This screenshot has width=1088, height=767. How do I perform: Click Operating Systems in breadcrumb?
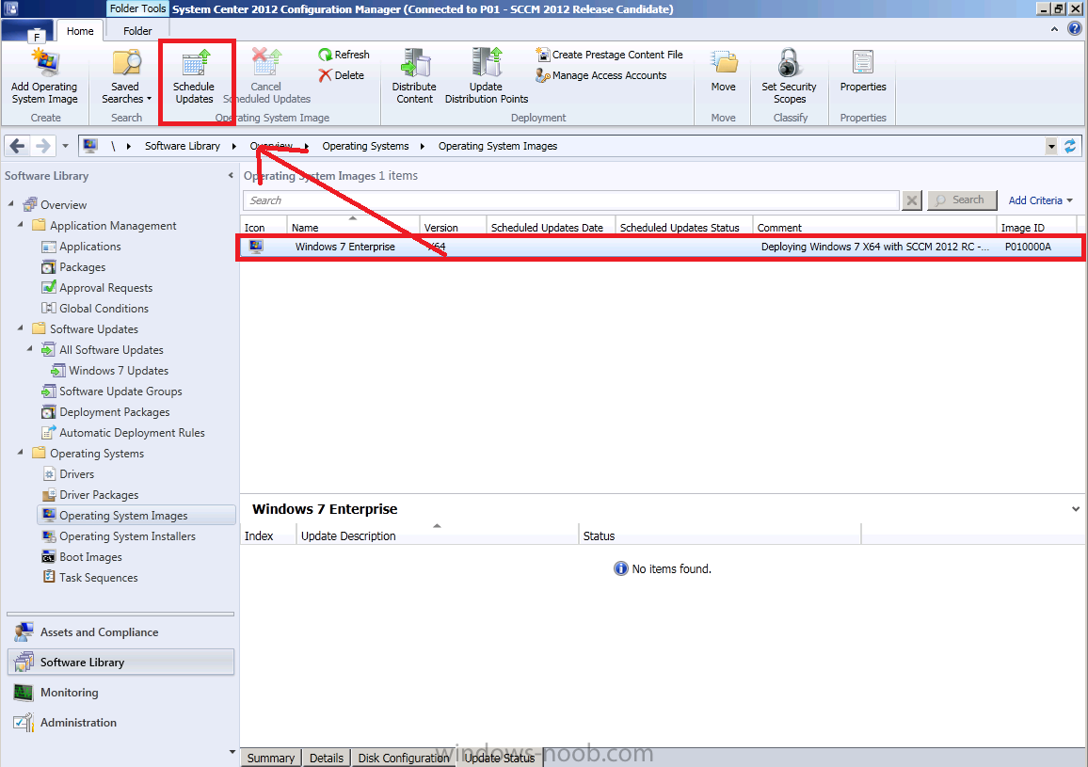click(x=366, y=146)
